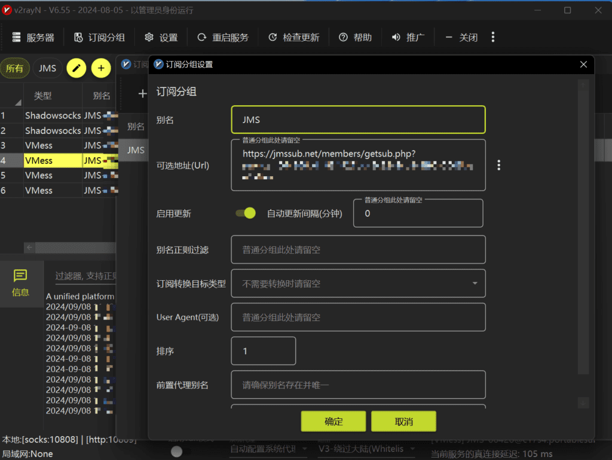Click the 别名正则过滤 input field

tap(359, 250)
